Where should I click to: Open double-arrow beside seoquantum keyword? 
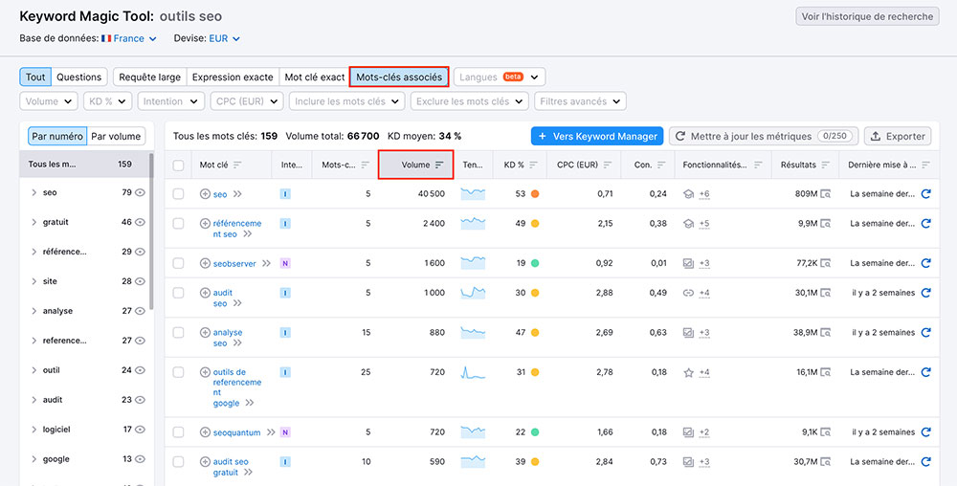[x=271, y=432]
